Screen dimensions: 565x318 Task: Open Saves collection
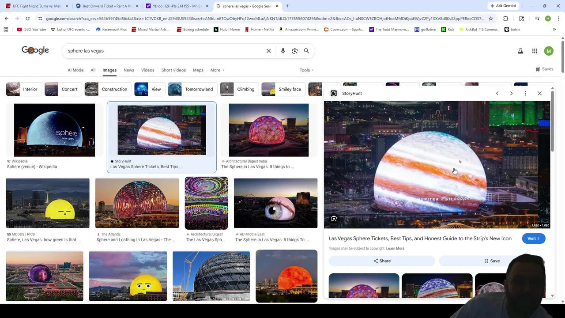(544, 69)
